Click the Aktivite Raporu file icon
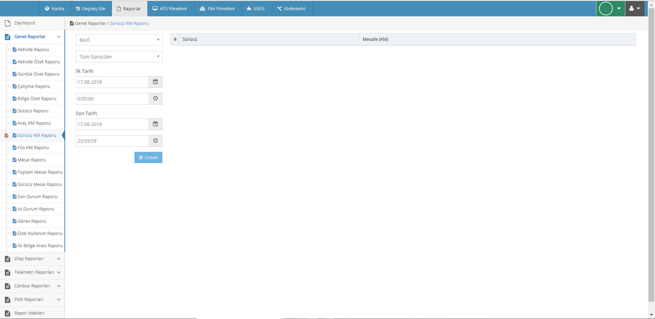This screenshot has height=319, width=655. [15, 50]
